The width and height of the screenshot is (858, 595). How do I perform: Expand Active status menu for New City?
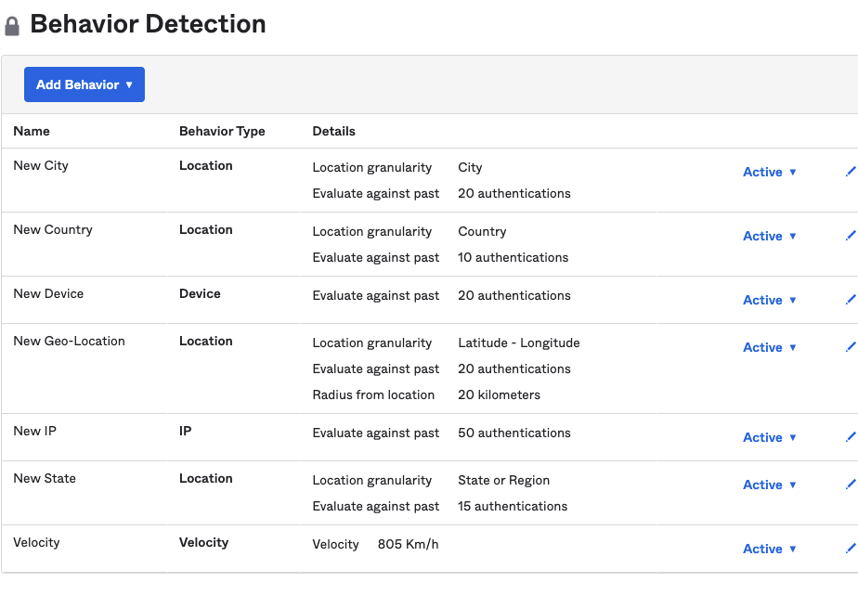coord(770,172)
